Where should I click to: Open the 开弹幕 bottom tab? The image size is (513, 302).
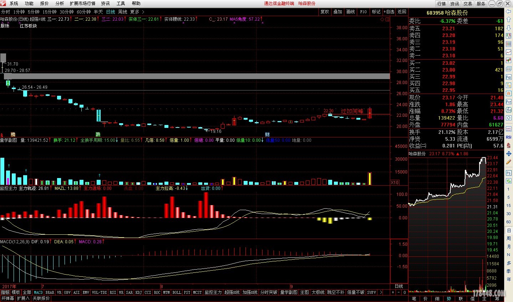(x=7, y=298)
